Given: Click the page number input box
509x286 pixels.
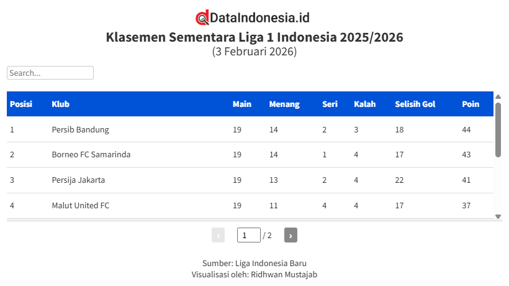Looking at the screenshot, I should pyautogui.click(x=248, y=235).
